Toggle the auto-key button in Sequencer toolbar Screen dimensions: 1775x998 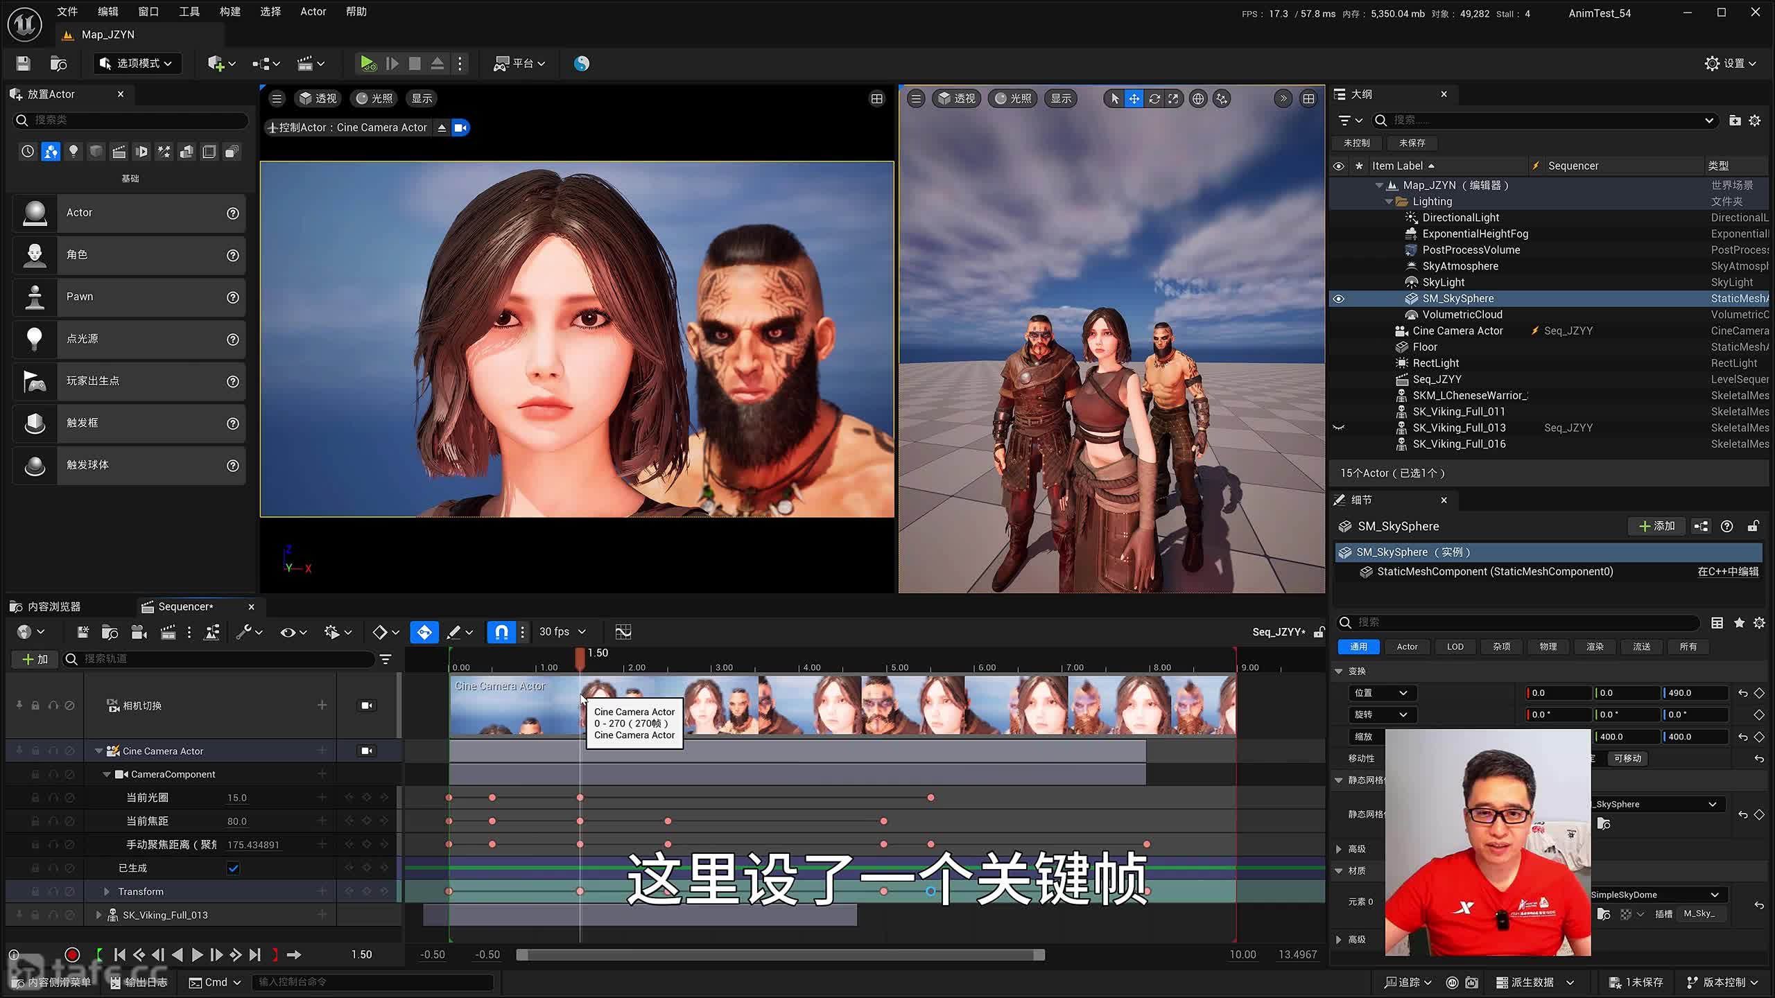click(x=424, y=632)
